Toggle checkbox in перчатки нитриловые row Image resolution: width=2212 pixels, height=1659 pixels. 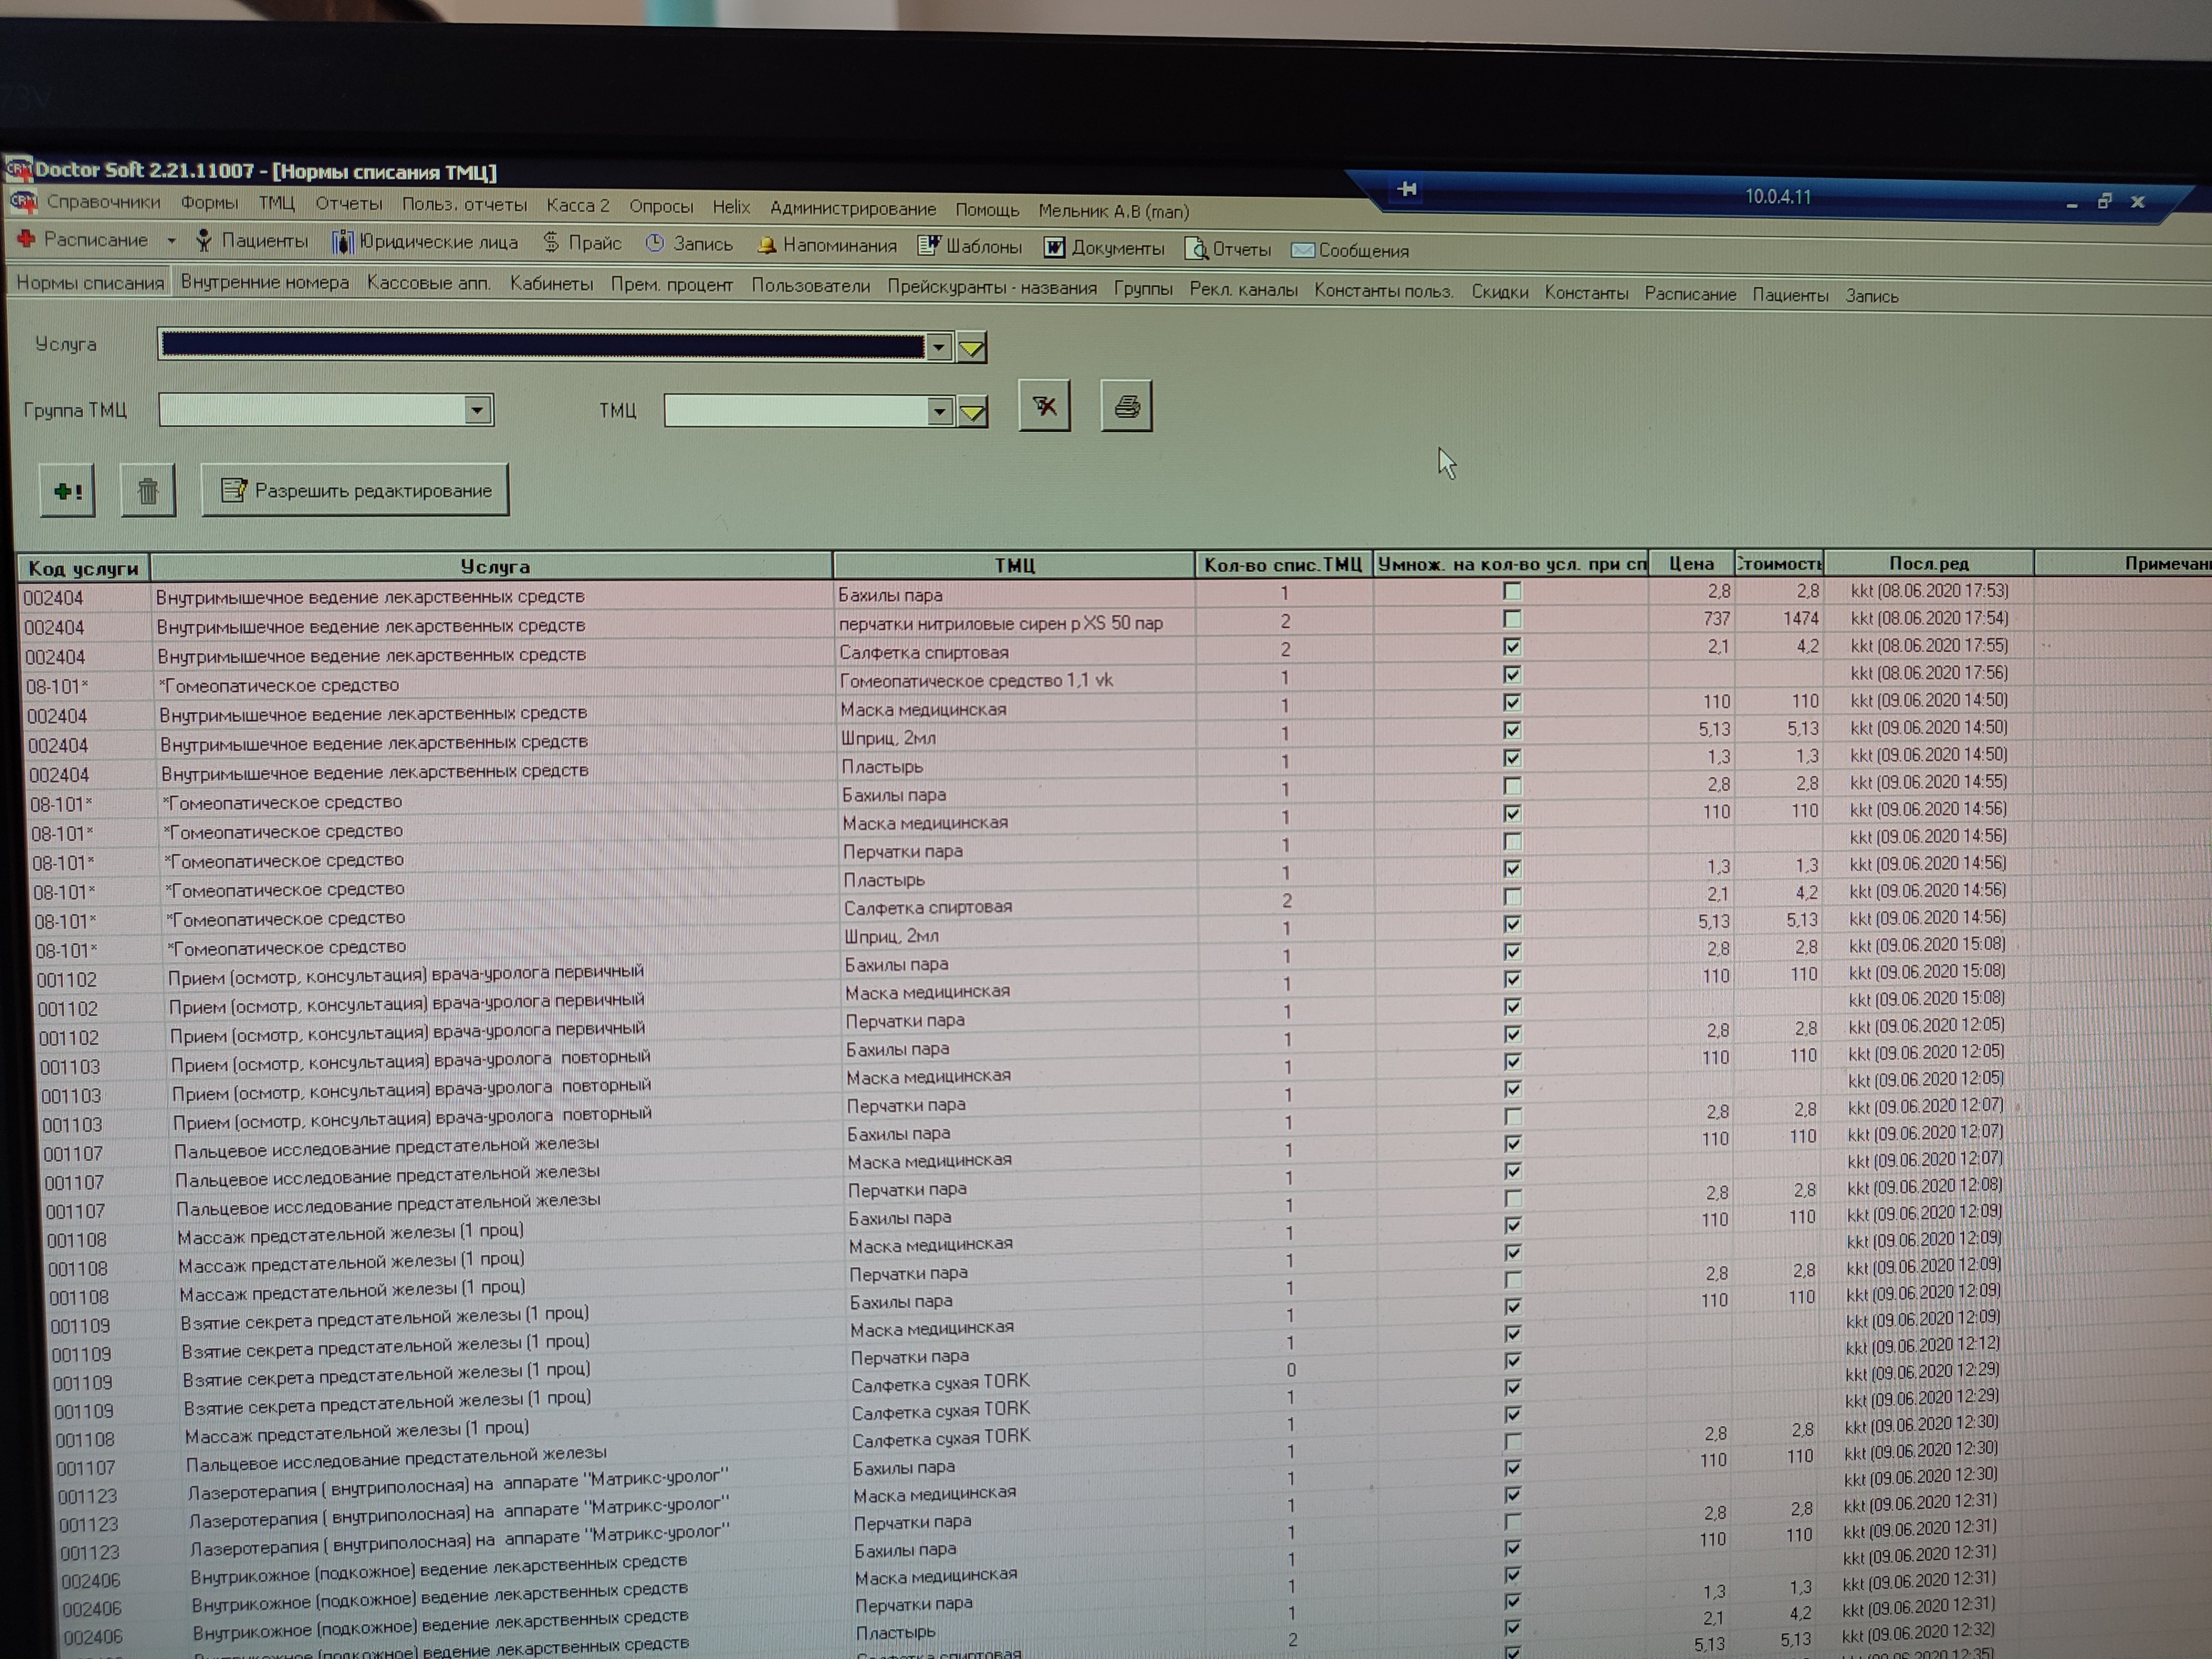coord(1512,620)
